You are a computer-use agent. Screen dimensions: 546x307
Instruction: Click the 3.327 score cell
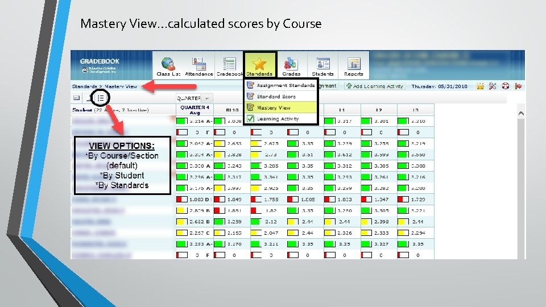(379, 244)
